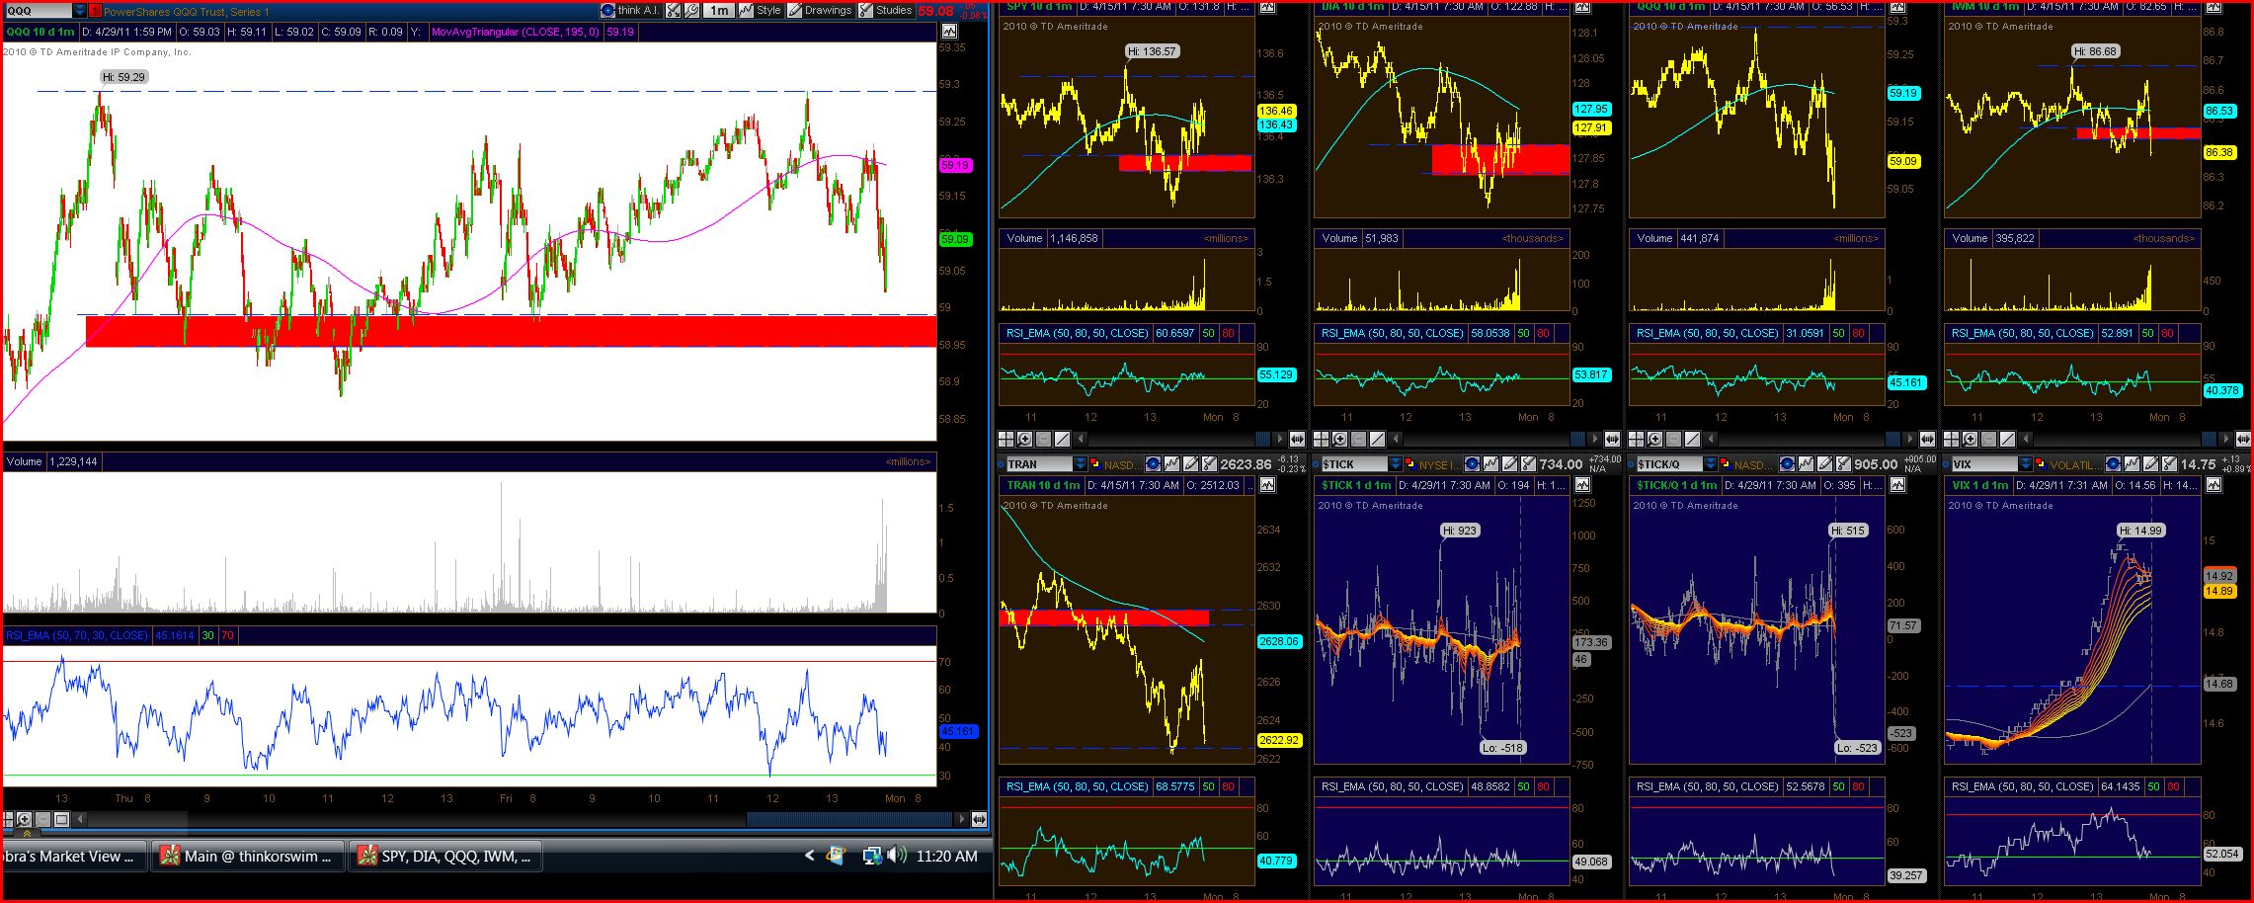The width and height of the screenshot is (2254, 903).
Task: Click the symbol link icon beside the $TICK symbol
Action: [1409, 463]
